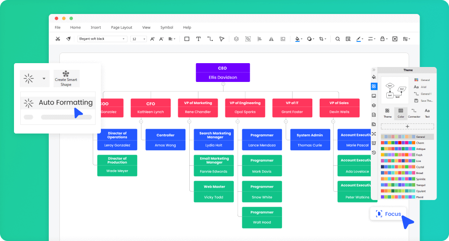Open the line style dashes dropdown
Image resolution: width=449 pixels, height=241 pixels.
(x=372, y=39)
